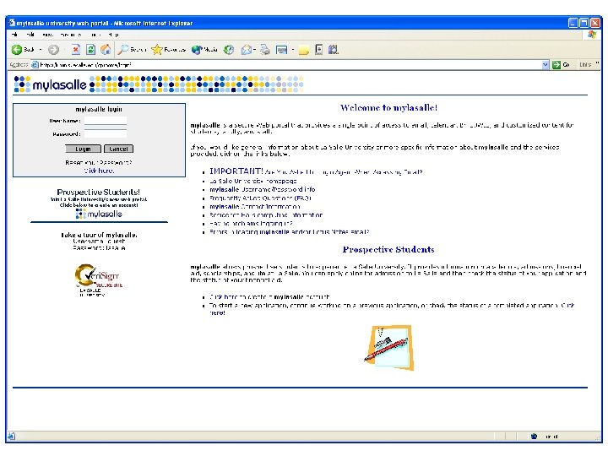Open the View menu
The height and width of the screenshot is (456, 608).
coord(47,35)
